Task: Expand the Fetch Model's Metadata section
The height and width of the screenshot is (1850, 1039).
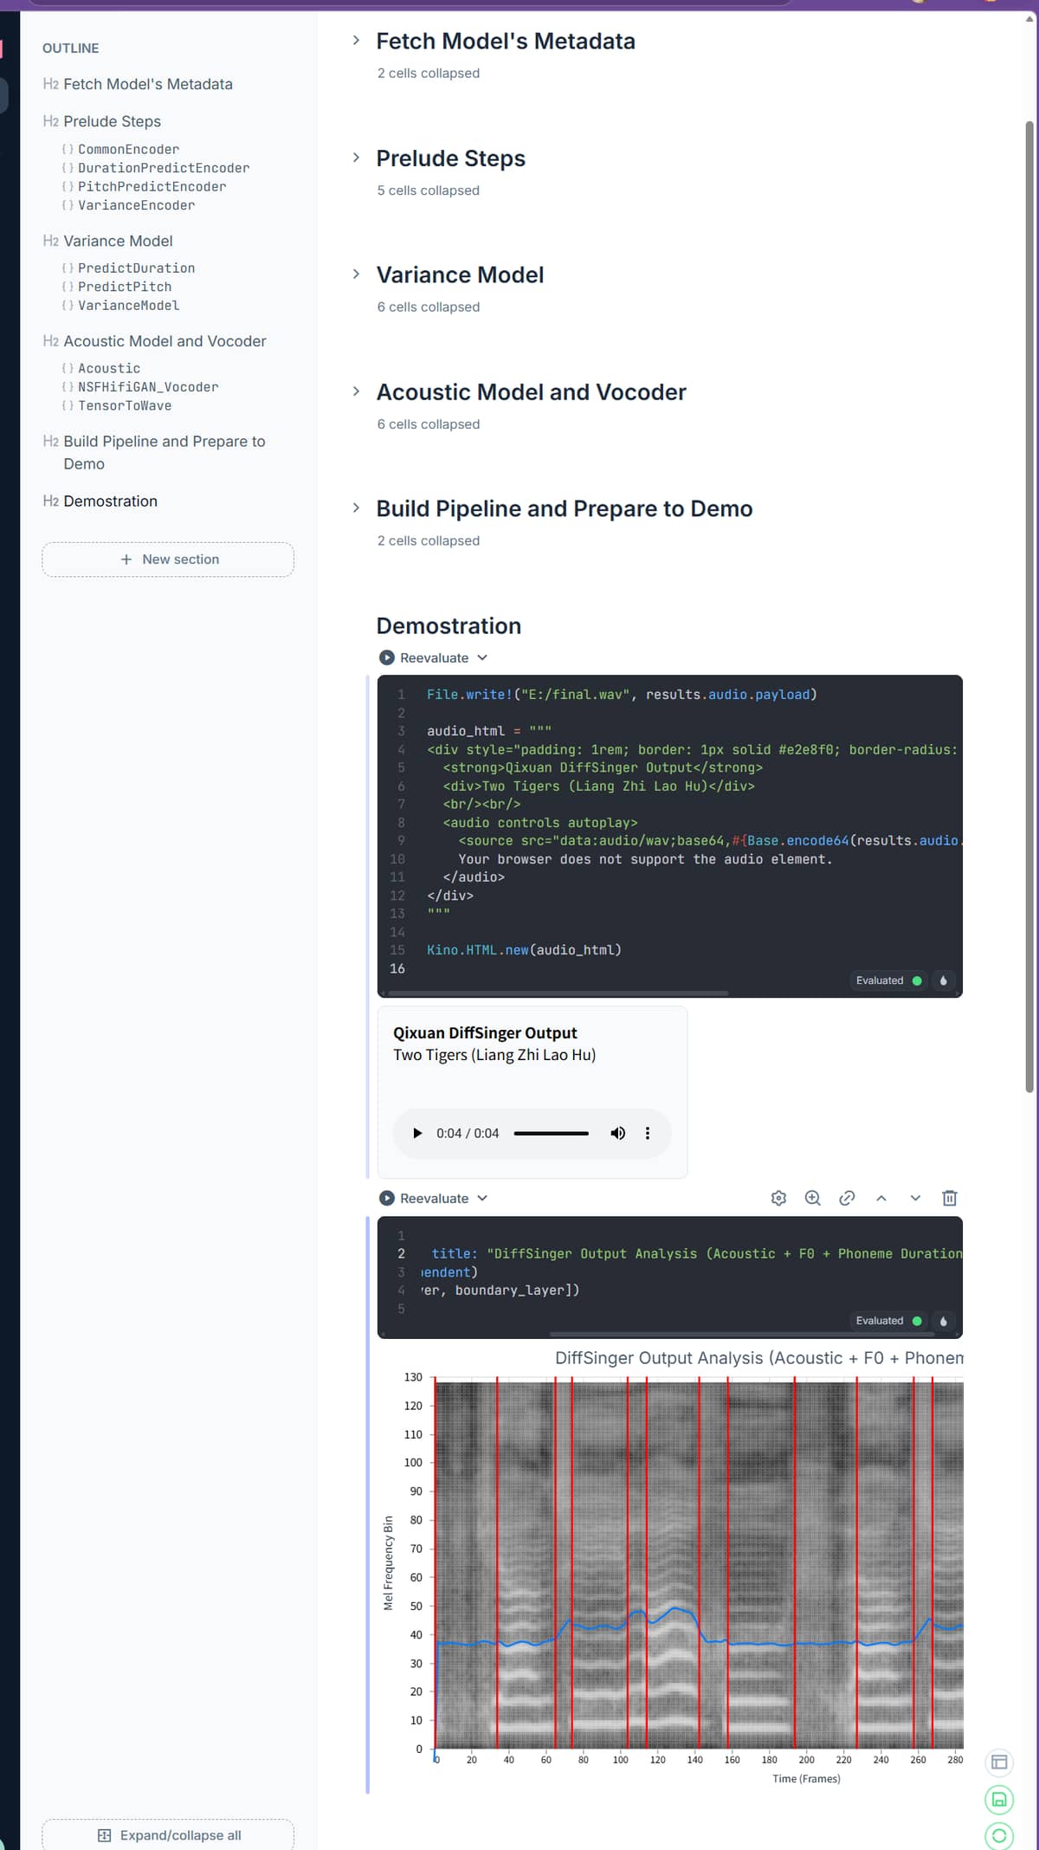Action: (x=356, y=41)
